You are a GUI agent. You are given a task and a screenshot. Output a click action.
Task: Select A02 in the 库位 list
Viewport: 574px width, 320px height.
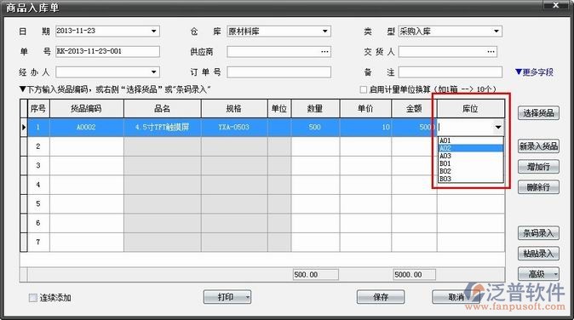point(471,148)
